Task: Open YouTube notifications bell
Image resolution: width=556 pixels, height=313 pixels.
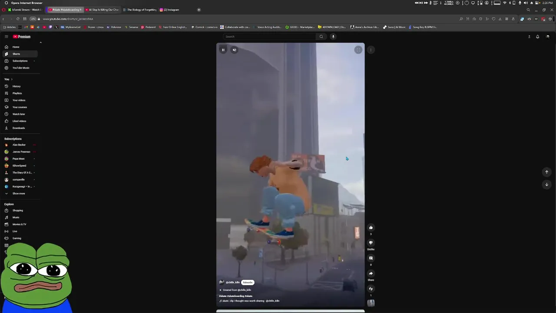Action: click(537, 37)
